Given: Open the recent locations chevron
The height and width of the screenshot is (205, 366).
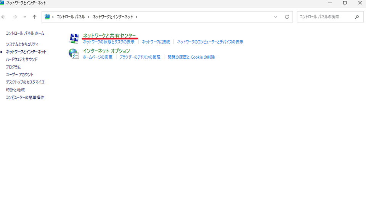Looking at the screenshot, I should tap(25, 17).
